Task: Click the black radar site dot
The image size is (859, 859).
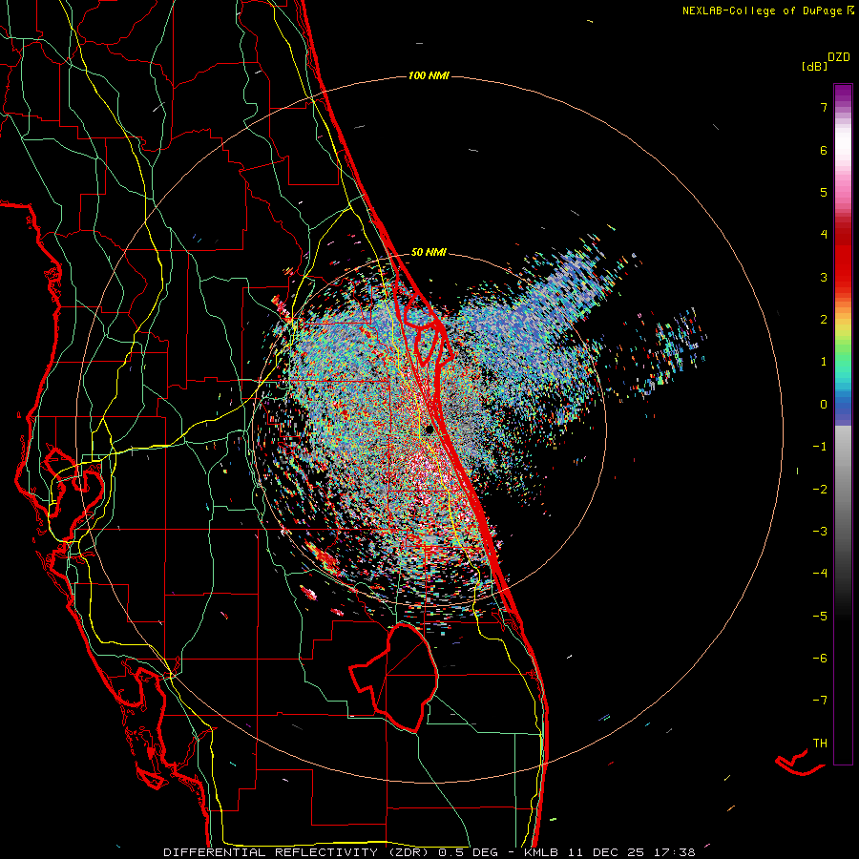Action: (429, 429)
